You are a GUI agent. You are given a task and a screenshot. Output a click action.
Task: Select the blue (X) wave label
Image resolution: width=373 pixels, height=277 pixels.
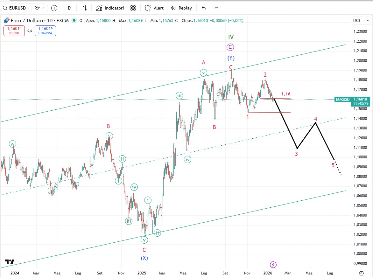tap(144, 258)
